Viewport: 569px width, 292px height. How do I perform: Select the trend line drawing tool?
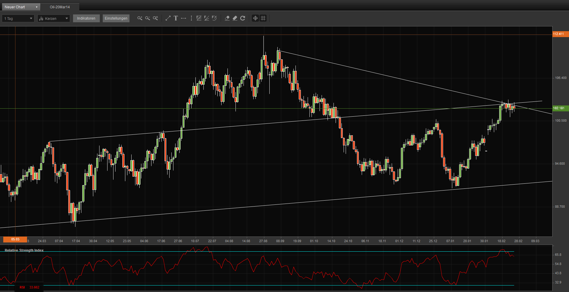coord(168,18)
